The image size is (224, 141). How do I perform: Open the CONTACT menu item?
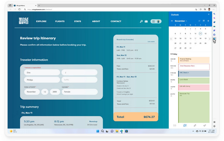(x=116, y=21)
